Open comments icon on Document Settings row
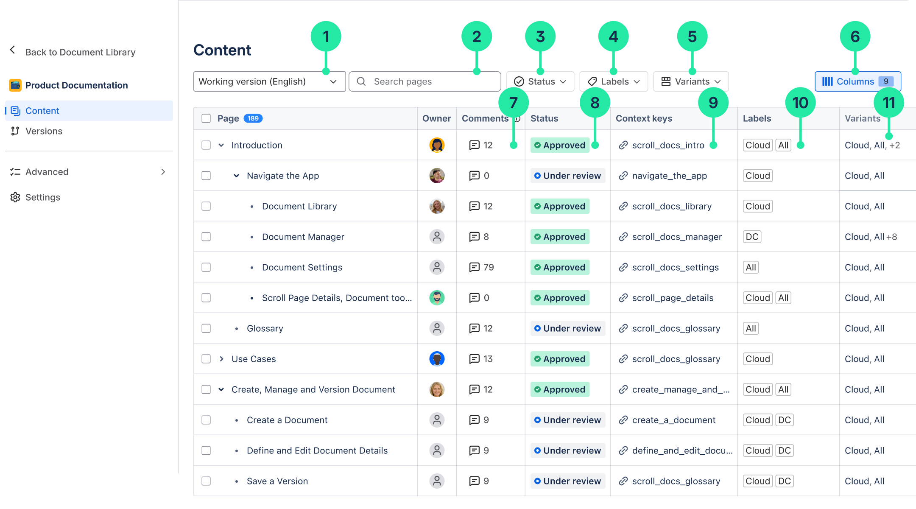The height and width of the screenshot is (509, 916). click(474, 267)
